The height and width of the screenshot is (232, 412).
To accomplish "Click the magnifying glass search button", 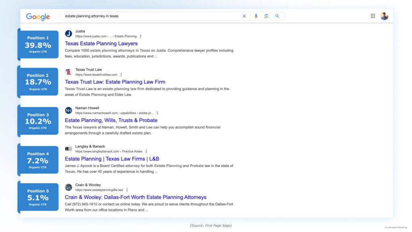I will tap(277, 16).
